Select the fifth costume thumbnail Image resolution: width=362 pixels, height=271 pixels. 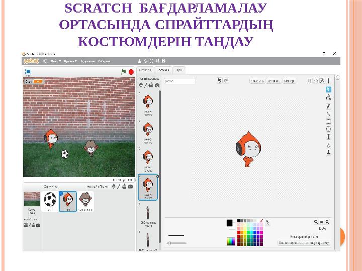148,215
